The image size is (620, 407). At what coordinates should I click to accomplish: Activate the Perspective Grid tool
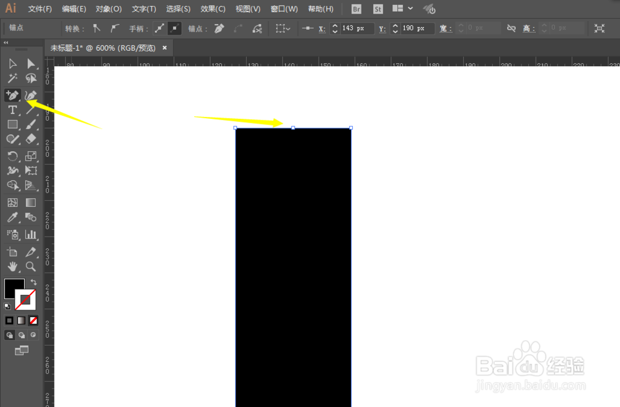[x=31, y=185]
